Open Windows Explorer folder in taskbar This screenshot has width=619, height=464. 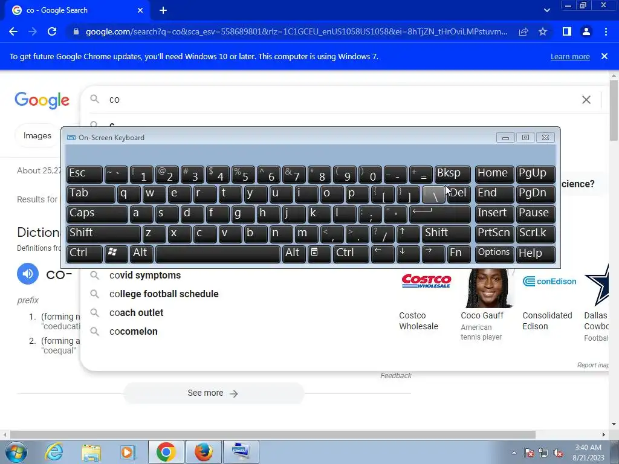91,452
